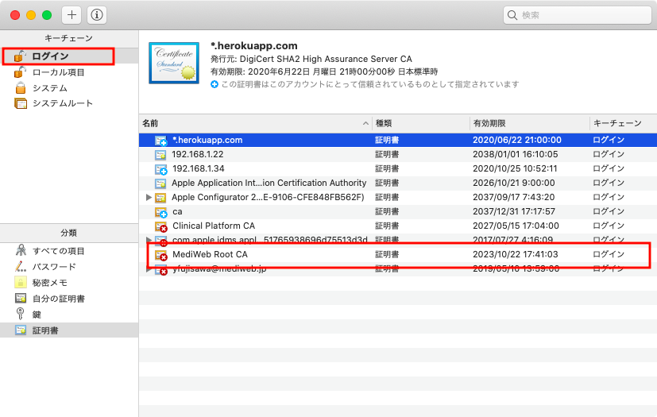This screenshot has width=657, height=417.
Task: Click the large Certificate Standard thumbnail
Action: [174, 63]
